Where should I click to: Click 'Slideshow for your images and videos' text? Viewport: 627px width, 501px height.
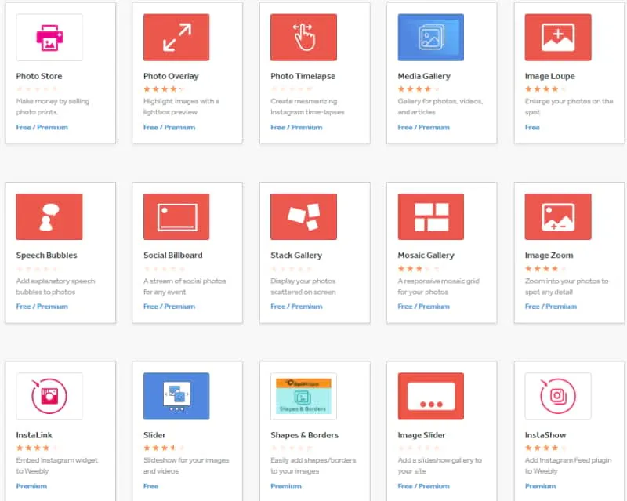[186, 466]
